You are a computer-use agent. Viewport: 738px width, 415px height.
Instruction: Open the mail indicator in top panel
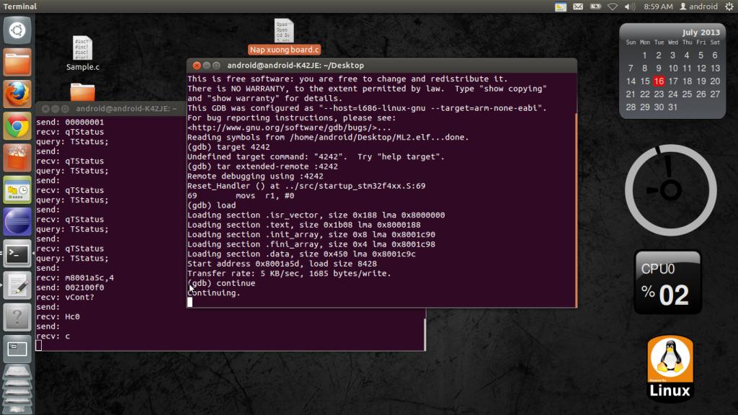pos(578,6)
